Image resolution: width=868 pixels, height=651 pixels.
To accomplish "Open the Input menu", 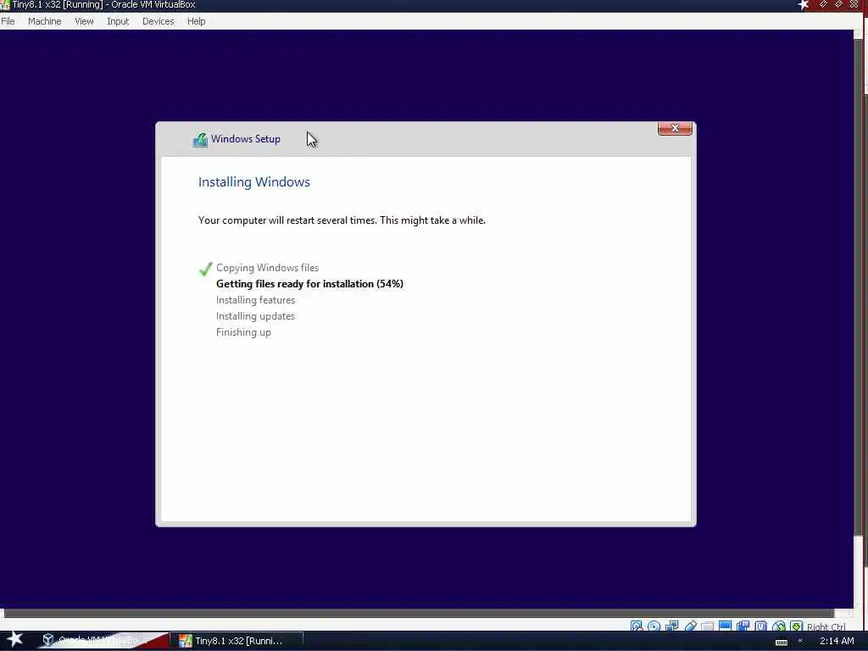I will coord(118,21).
